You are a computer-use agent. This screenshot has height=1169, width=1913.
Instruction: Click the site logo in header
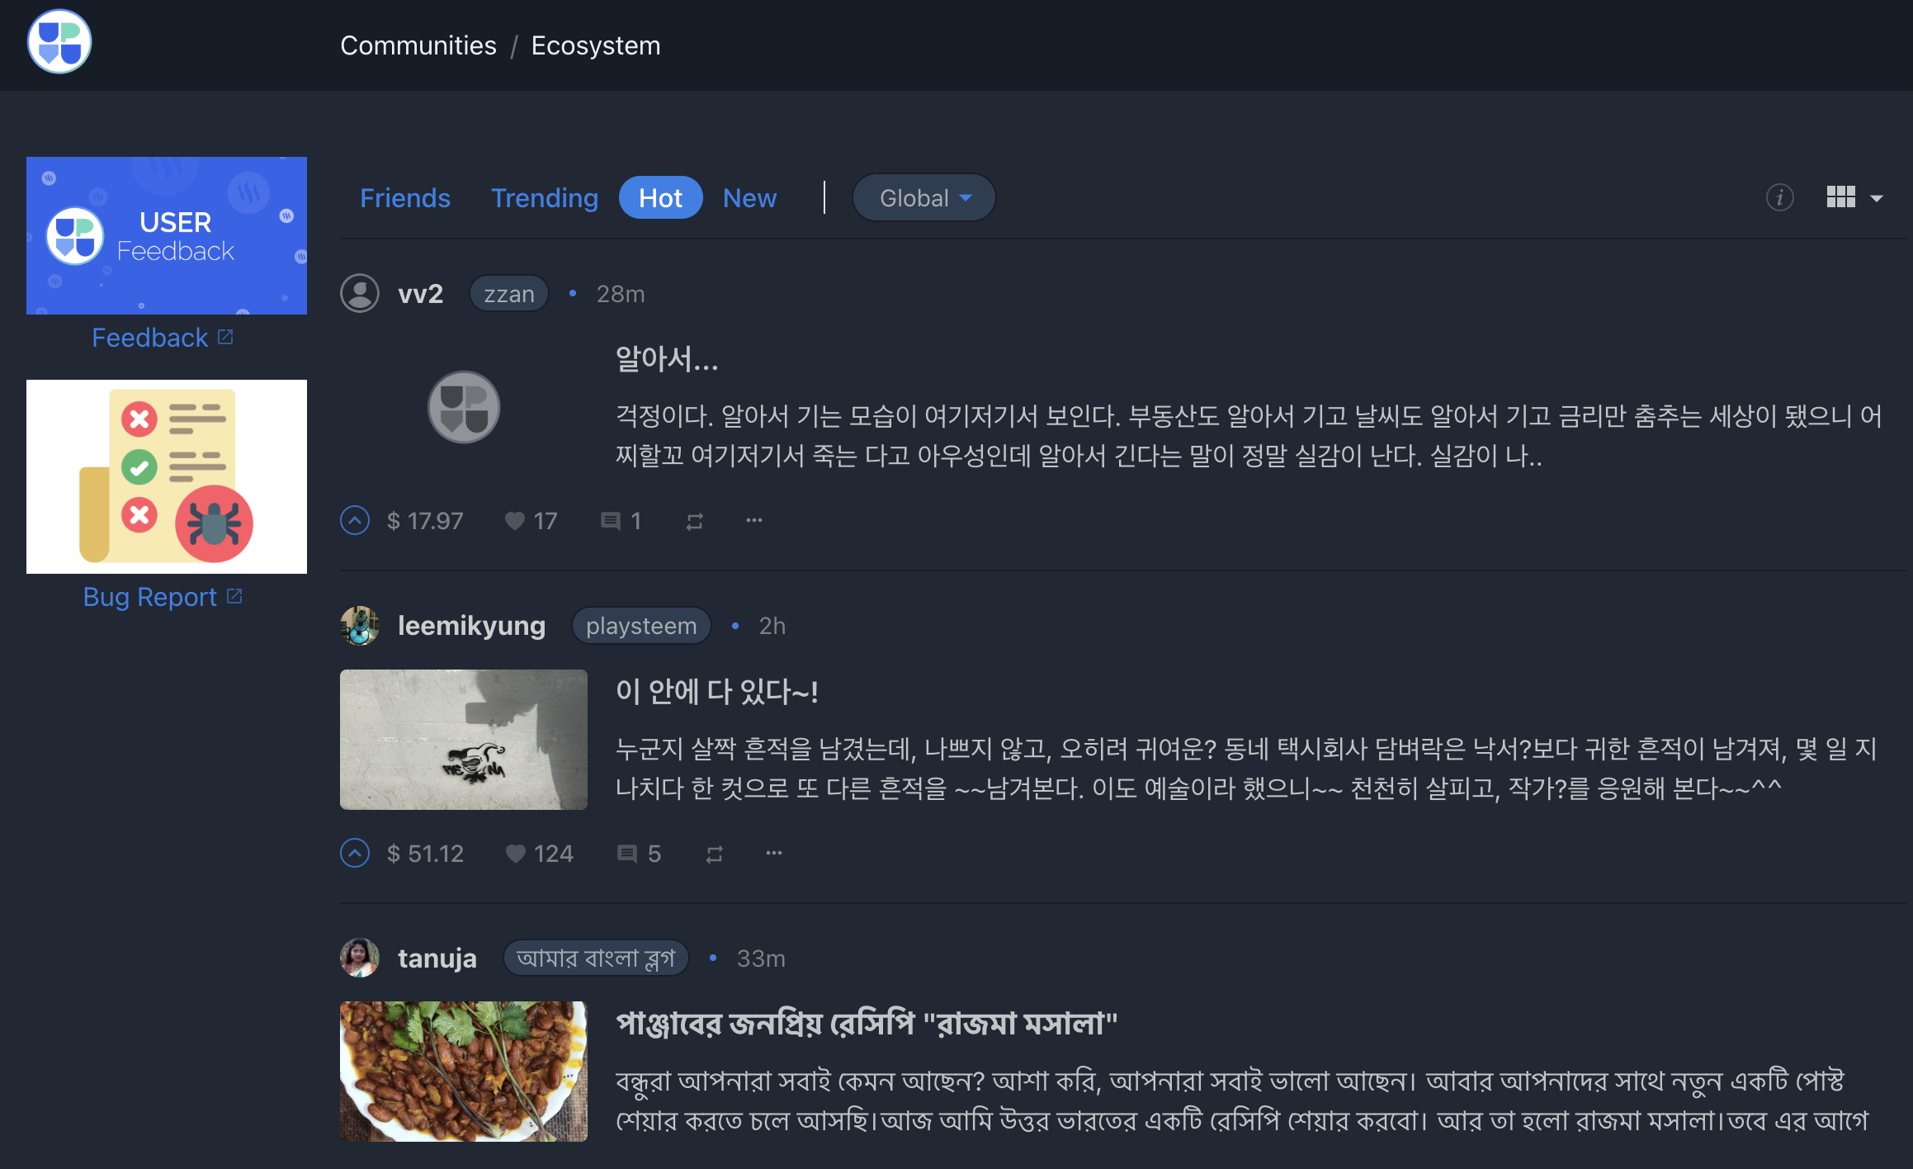click(59, 43)
